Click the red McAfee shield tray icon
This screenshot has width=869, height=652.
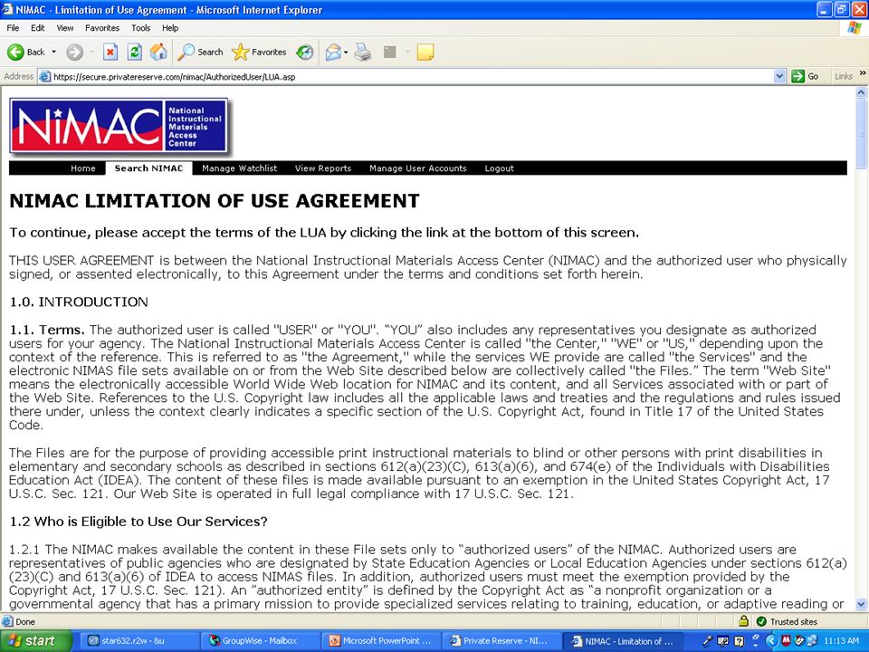(786, 641)
